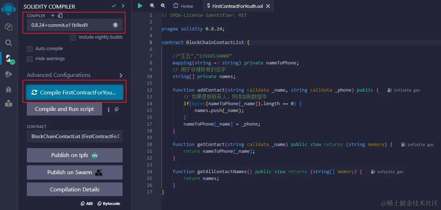Click the string[] private names line
Image resolution: width=441 pixels, height=210 pixels.
coord(204,76)
